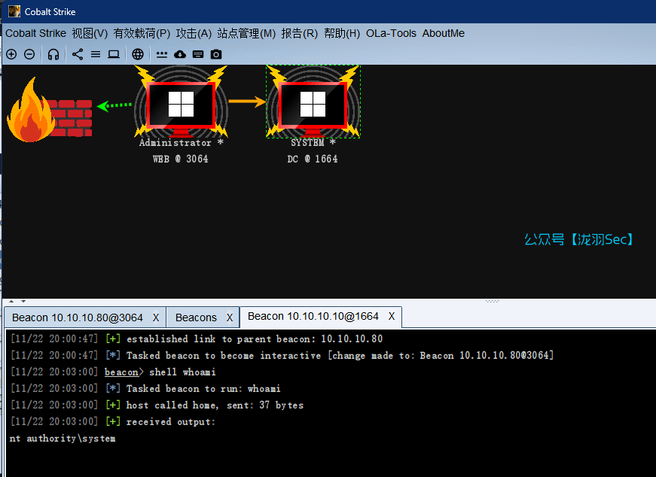Open screenshots via camera icon
This screenshot has width=656, height=477.
pos(216,54)
